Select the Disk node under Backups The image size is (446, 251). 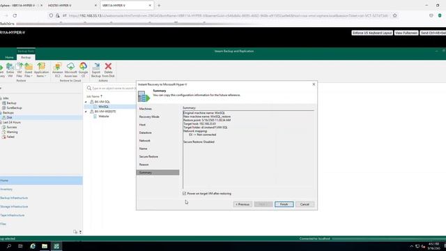pos(9,118)
